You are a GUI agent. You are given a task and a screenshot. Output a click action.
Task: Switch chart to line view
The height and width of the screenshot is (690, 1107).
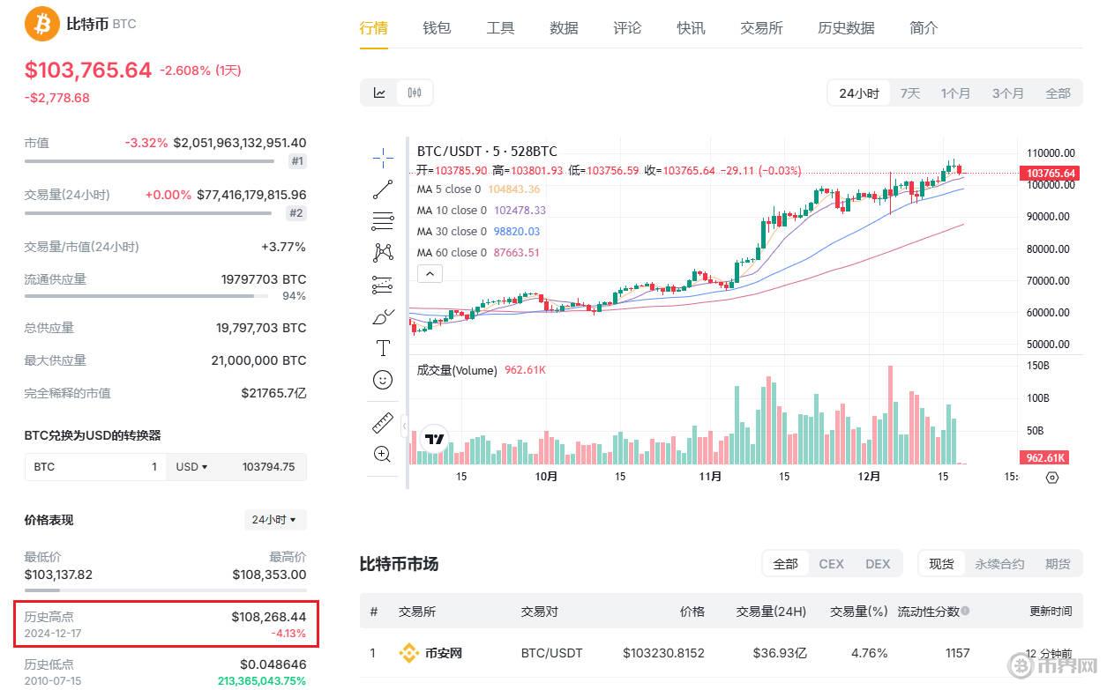tap(381, 92)
